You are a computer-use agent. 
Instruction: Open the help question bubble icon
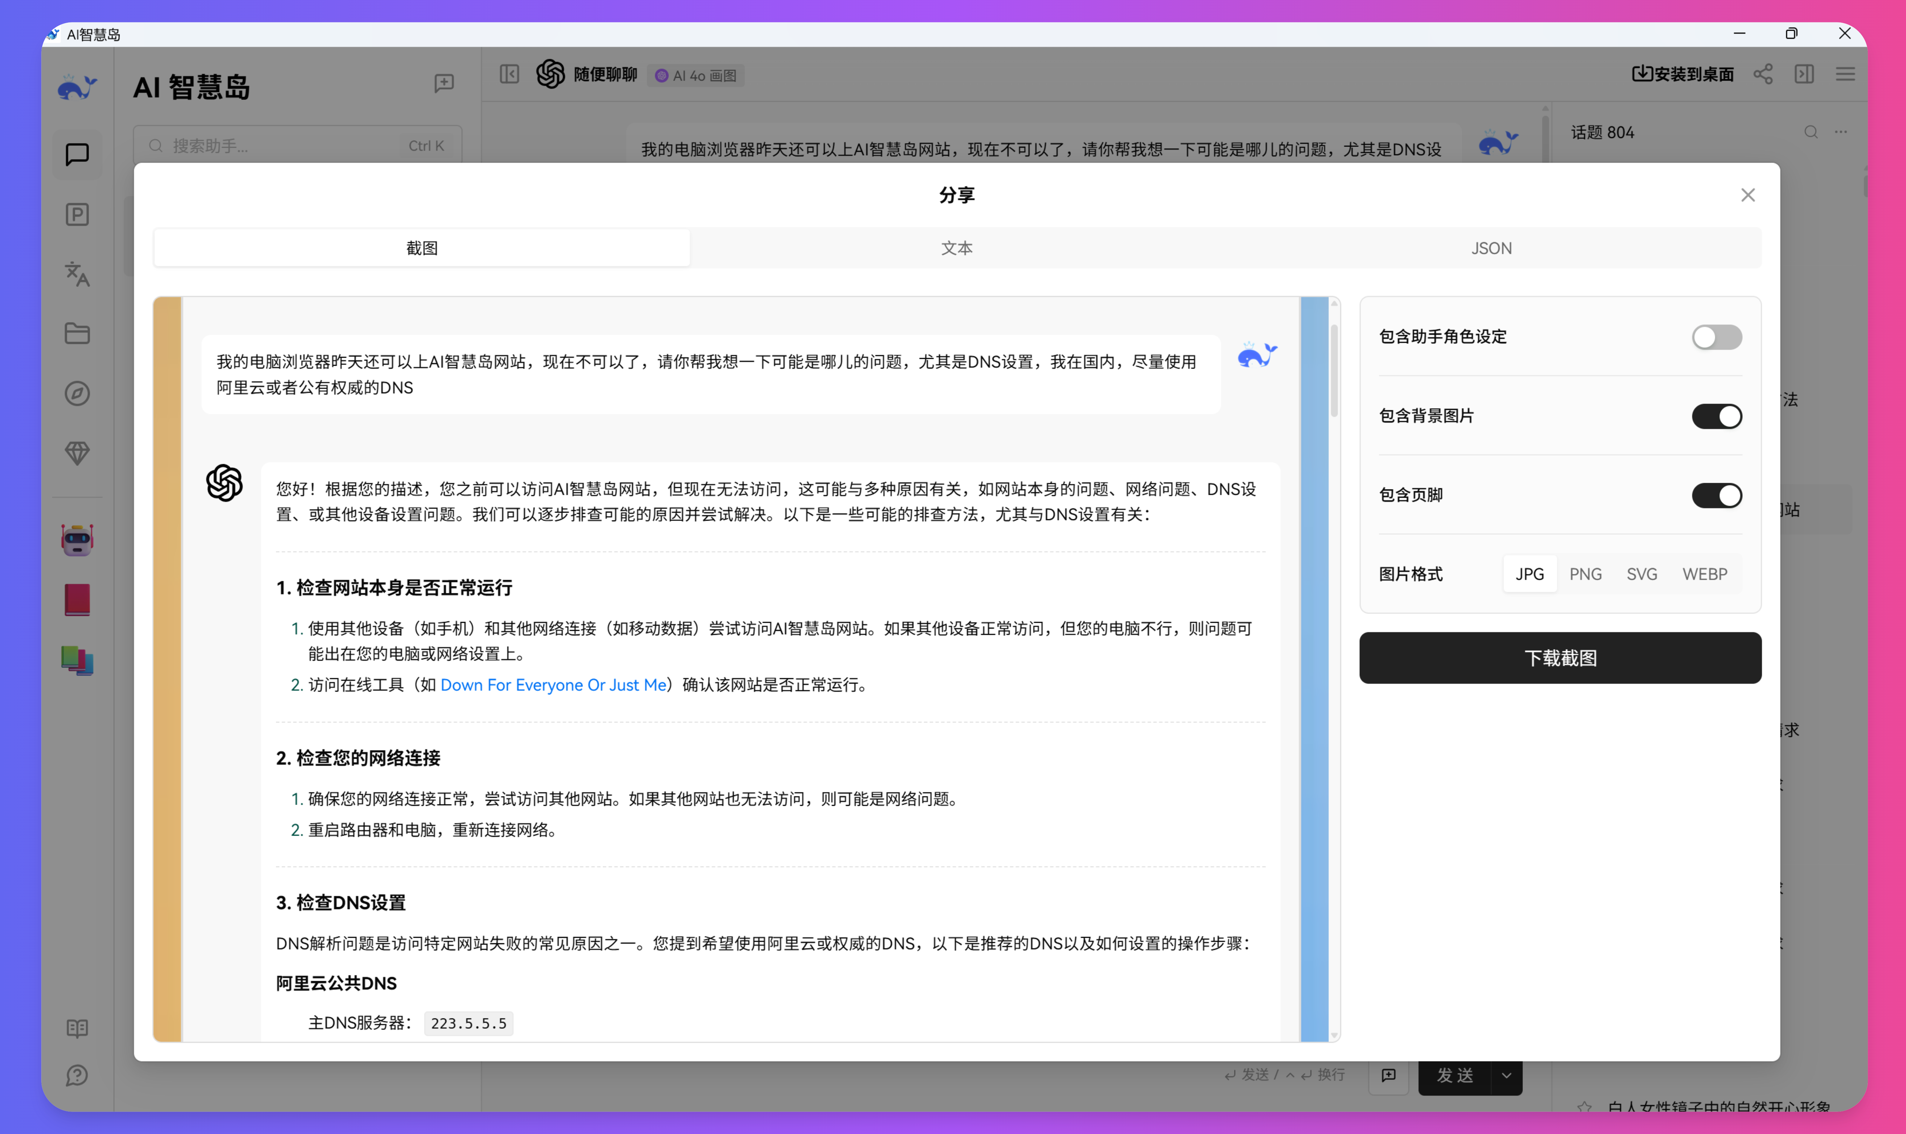point(77,1076)
